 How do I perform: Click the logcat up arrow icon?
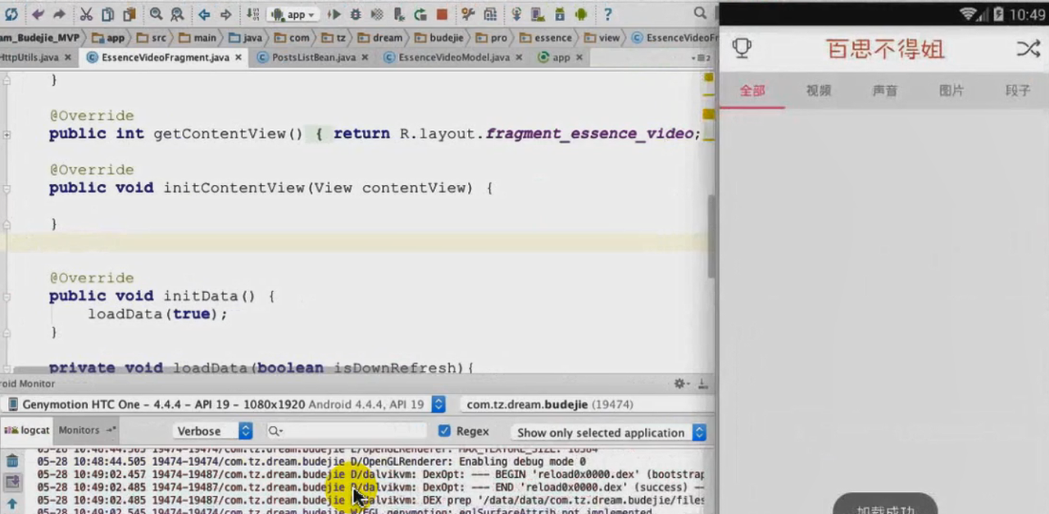(x=12, y=503)
